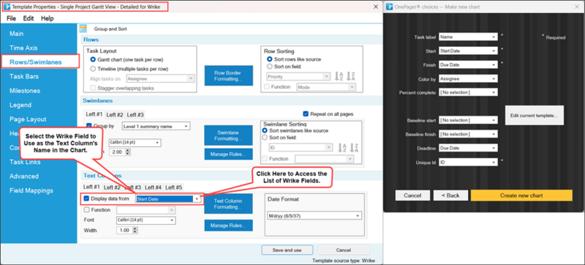Click Text Column Formatting button
This screenshot has width=585, height=265.
228,204
